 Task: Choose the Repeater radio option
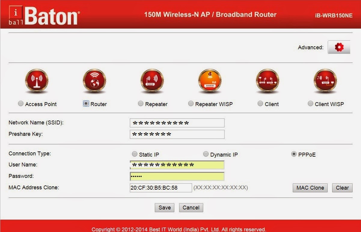click(x=141, y=104)
